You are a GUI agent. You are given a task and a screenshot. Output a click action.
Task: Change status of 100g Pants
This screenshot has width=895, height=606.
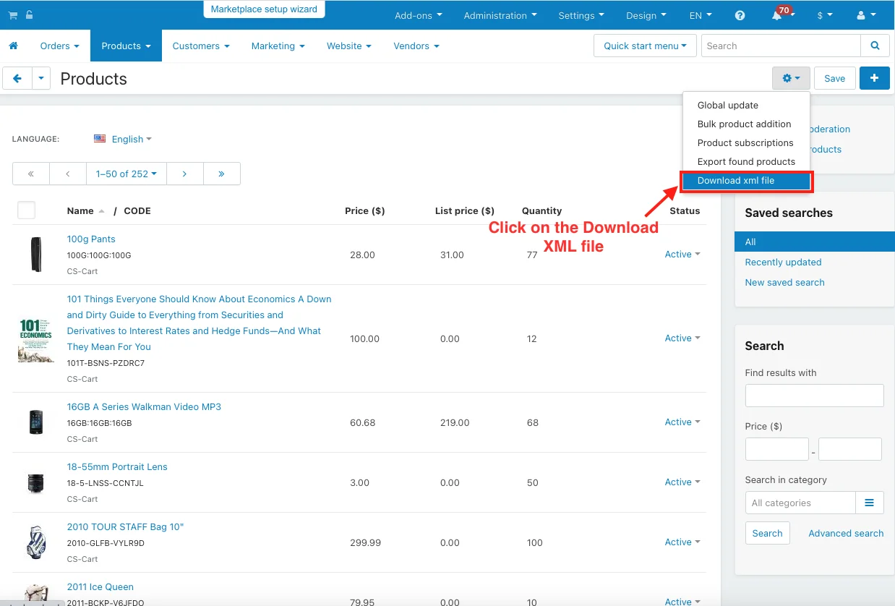682,254
